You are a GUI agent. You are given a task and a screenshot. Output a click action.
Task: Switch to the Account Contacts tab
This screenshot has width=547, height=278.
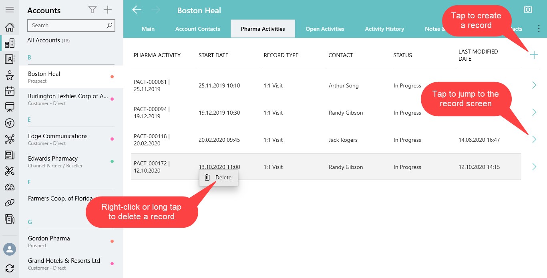click(197, 29)
